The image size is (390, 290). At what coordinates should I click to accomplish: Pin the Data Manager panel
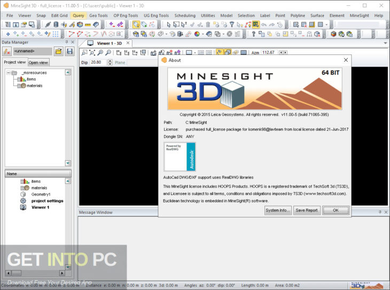(67, 42)
